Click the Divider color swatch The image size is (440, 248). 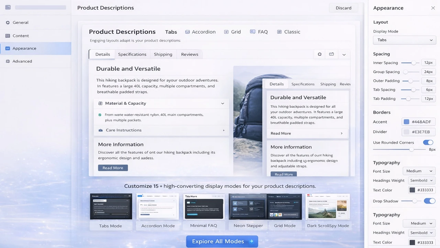pyautogui.click(x=406, y=132)
